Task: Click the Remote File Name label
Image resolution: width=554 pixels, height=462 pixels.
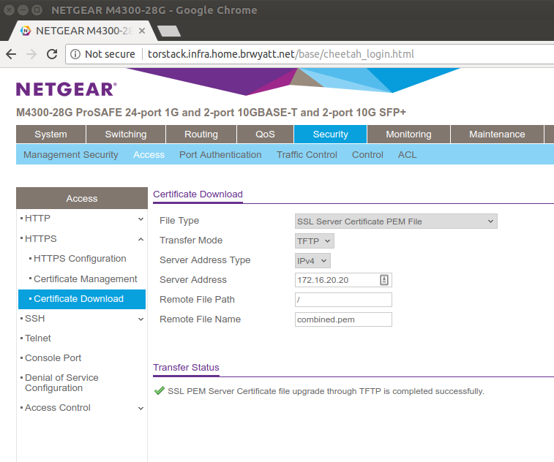Action: pos(200,319)
